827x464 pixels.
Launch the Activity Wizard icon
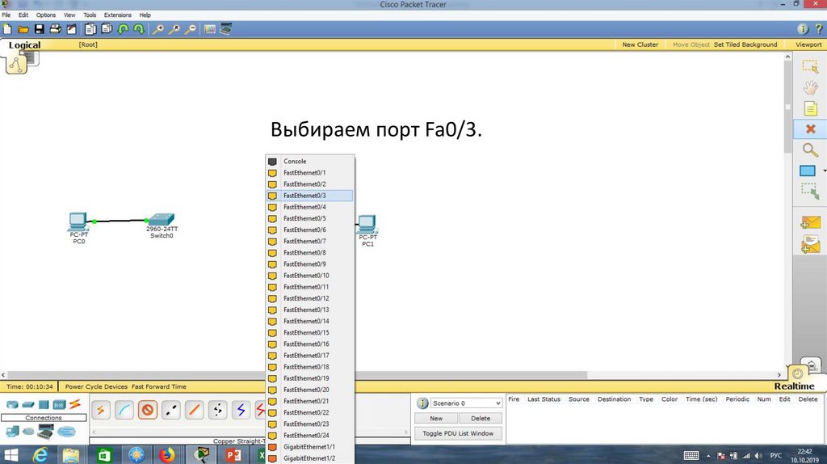coord(71,29)
